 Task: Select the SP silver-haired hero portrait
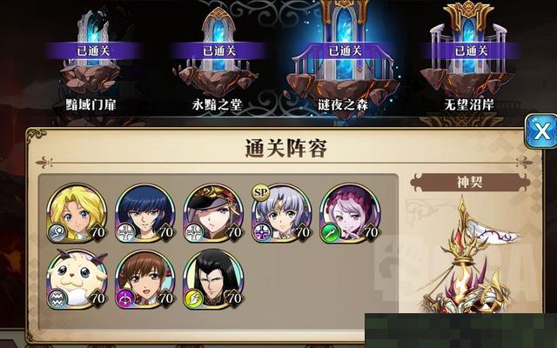click(281, 213)
